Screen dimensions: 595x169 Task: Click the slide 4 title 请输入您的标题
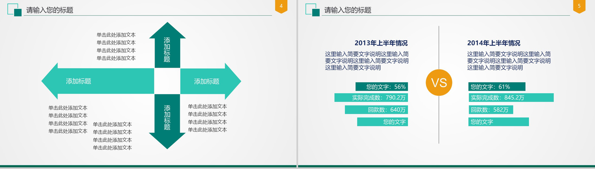[x=50, y=10]
